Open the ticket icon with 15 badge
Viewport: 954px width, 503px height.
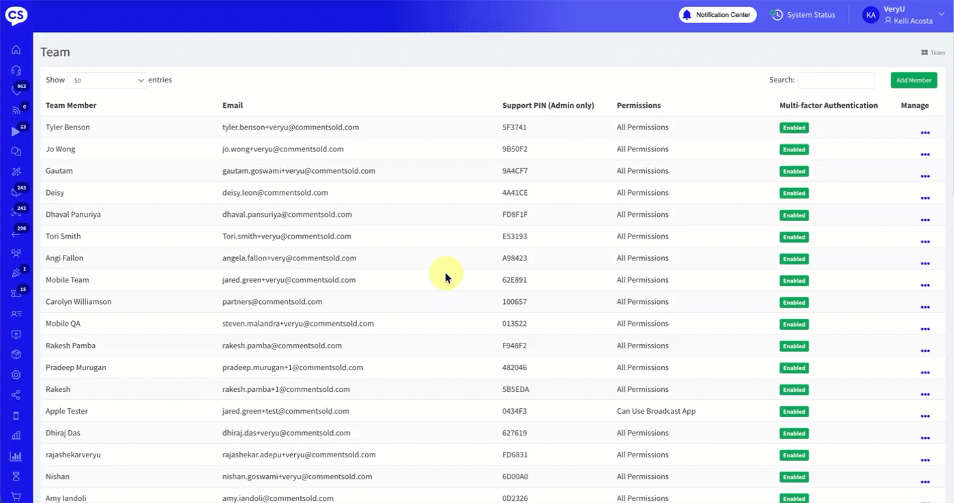[x=16, y=293]
